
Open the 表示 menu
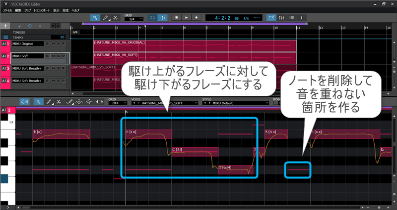pyautogui.click(x=56, y=10)
